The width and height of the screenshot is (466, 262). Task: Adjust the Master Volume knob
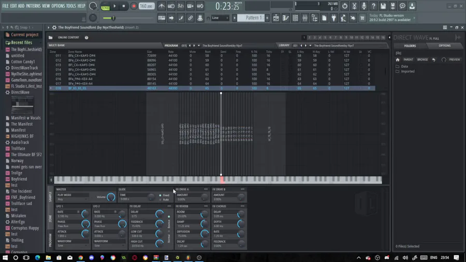pyautogui.click(x=111, y=197)
